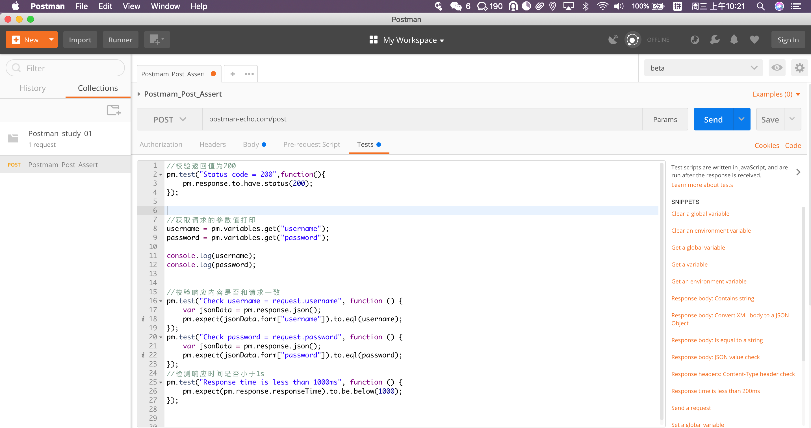This screenshot has width=811, height=428.
Task: Open the View menu
Action: pos(131,6)
